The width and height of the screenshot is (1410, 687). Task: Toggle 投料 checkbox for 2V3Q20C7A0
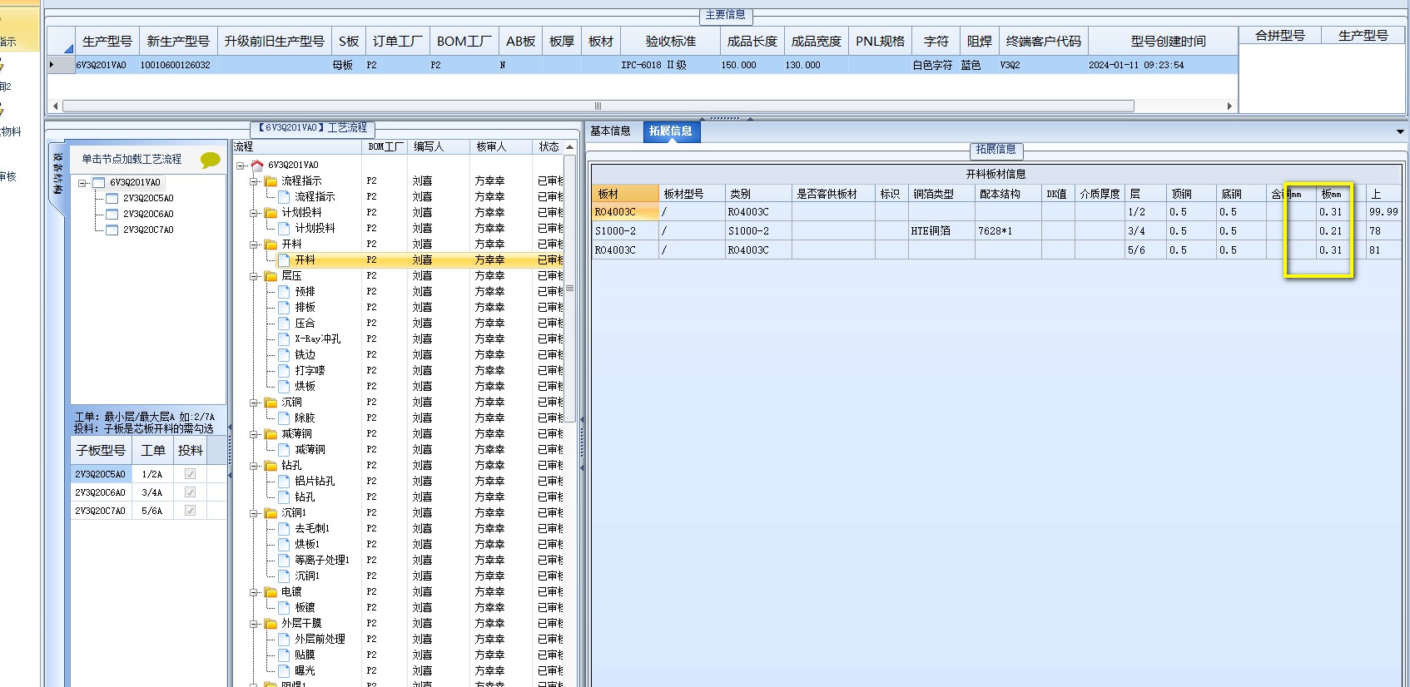(x=190, y=510)
